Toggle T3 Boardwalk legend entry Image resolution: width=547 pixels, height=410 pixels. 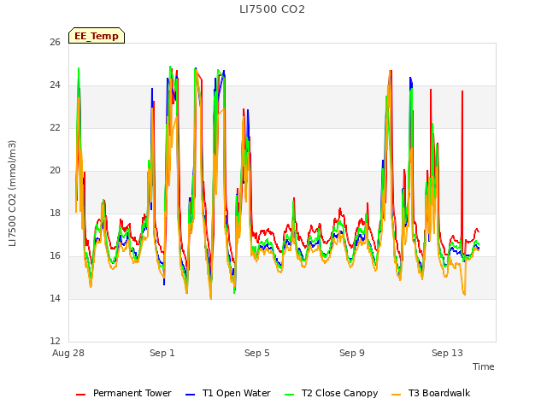pos(431,393)
